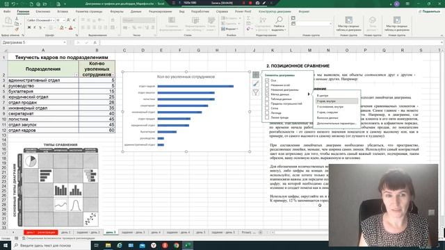Click the Cut scissors icon
Screen dimensions: 445x250
pyautogui.click(x=17, y=19)
